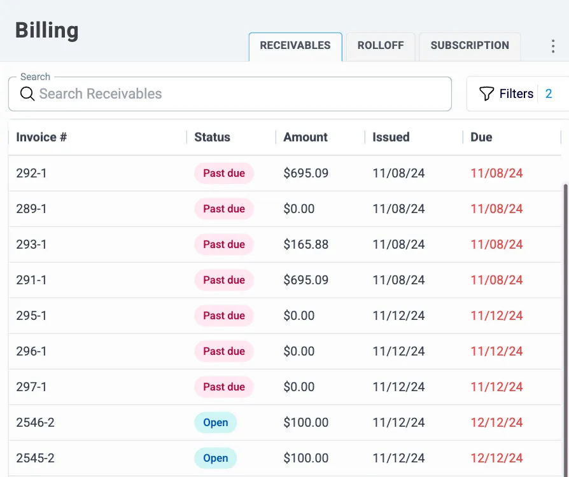Click Open status badge on invoice 2545-2
Screen dimensions: 569x477
pyautogui.click(x=215, y=458)
